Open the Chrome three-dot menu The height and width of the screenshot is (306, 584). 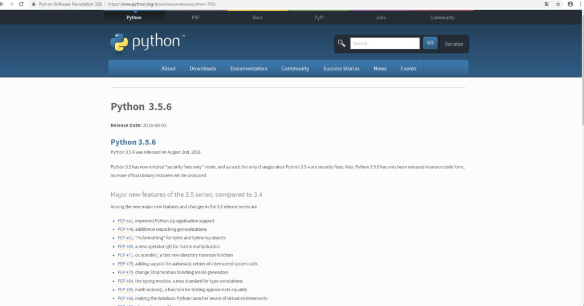(x=581, y=4)
